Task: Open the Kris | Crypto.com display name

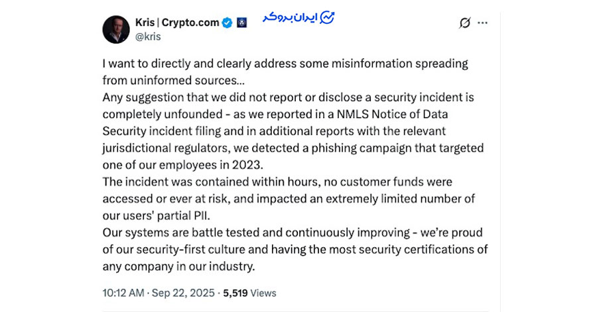Action: [x=177, y=23]
